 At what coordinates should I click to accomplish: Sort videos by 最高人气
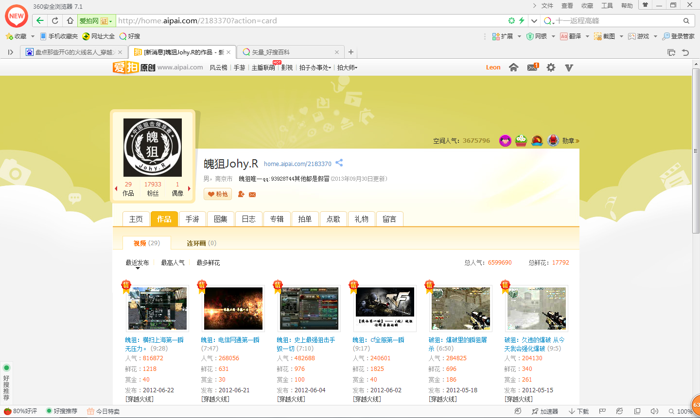173,263
